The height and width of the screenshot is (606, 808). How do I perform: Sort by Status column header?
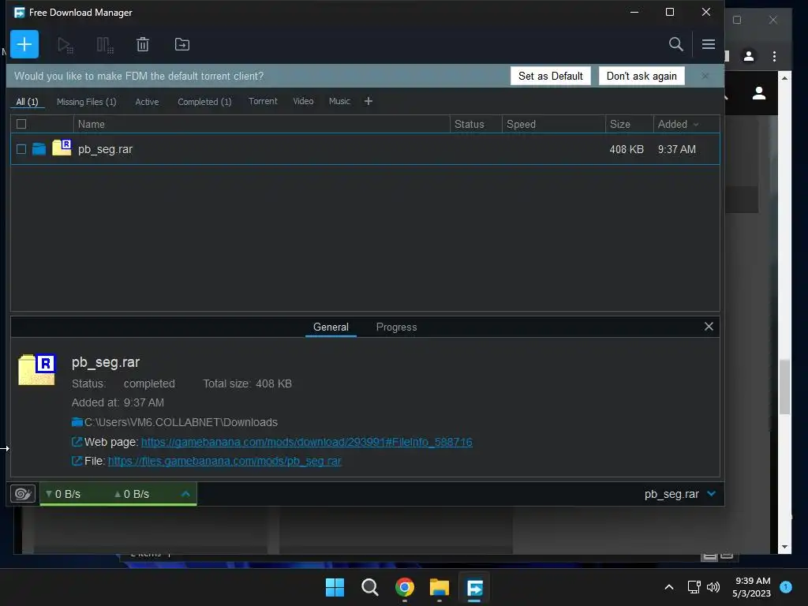pos(476,124)
